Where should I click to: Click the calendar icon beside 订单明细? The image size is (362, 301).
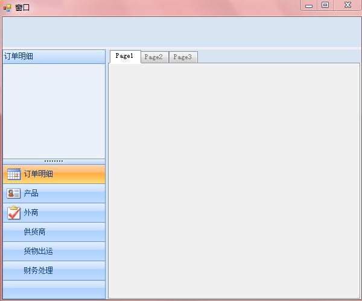point(14,174)
